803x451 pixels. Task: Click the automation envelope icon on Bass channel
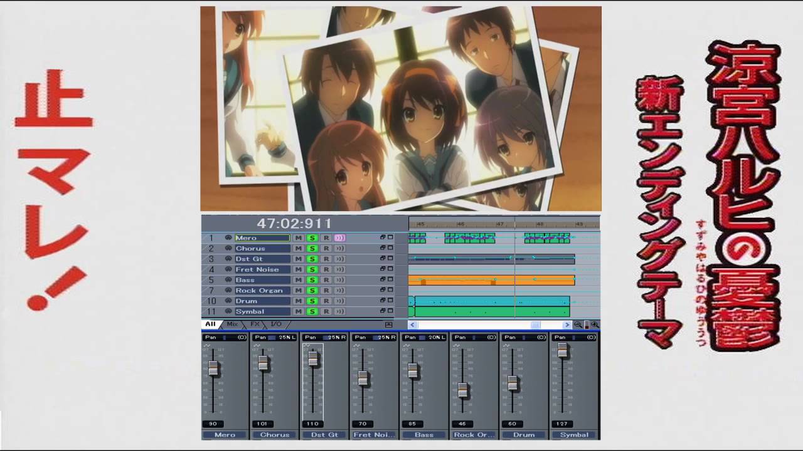tap(407, 346)
